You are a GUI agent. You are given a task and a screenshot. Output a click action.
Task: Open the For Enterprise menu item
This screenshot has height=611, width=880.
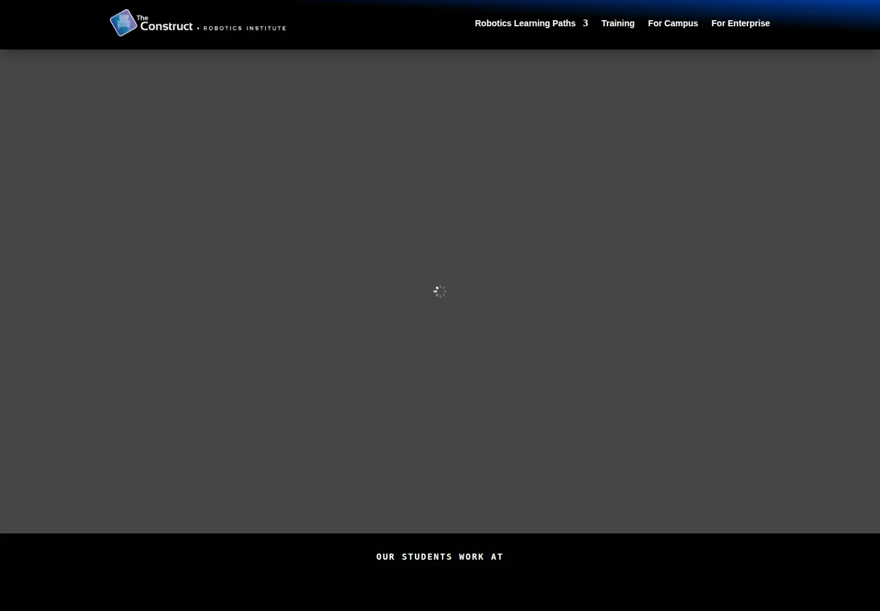(741, 23)
